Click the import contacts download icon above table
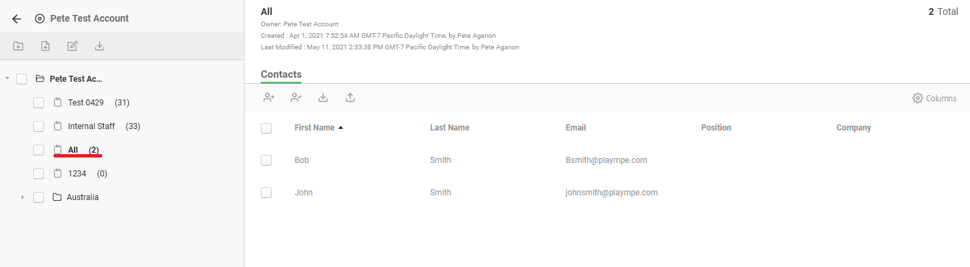Viewport: 970px width, 267px height. pyautogui.click(x=323, y=97)
